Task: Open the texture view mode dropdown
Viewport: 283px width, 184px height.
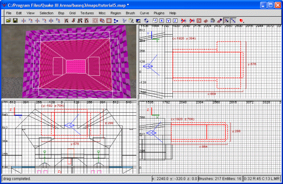Action: coord(131,21)
